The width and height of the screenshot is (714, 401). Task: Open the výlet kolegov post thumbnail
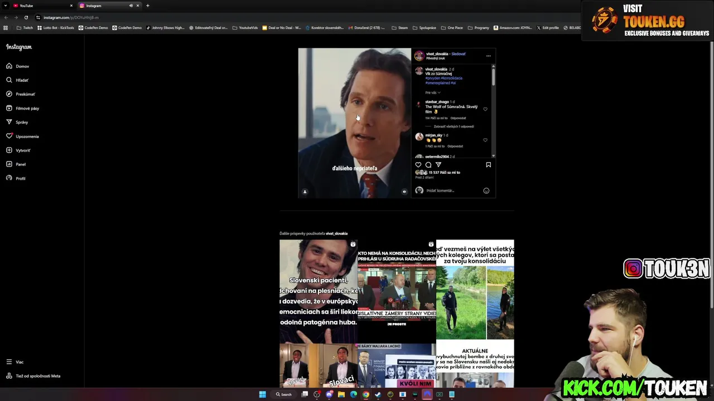click(x=475, y=291)
